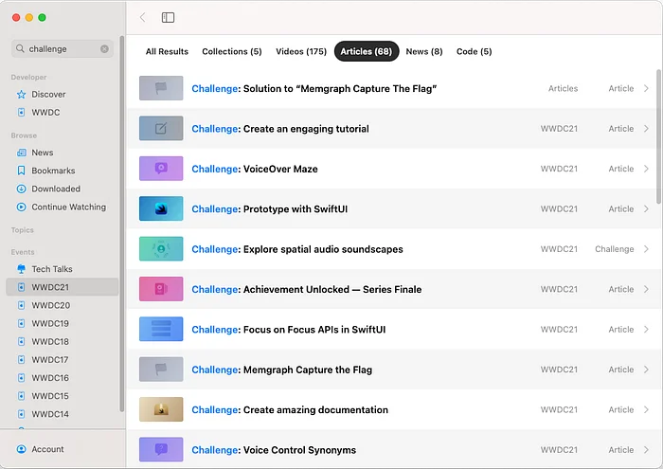
Task: Click the back navigation arrow
Action: pyautogui.click(x=143, y=17)
